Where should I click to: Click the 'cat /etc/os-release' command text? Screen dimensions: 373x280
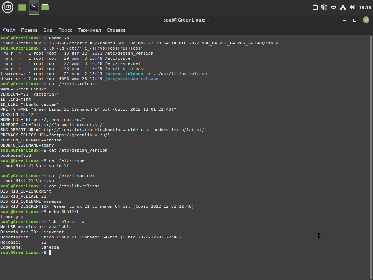[73, 84]
